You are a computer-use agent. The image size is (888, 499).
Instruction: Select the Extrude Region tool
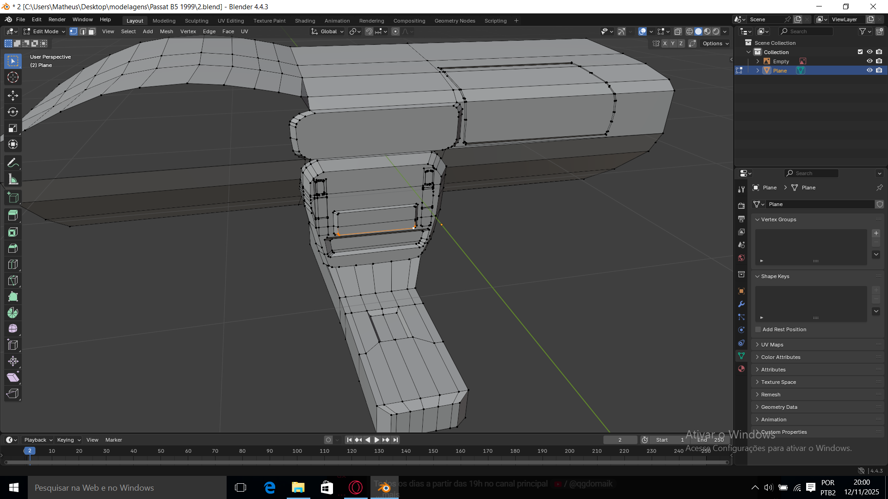(x=13, y=215)
